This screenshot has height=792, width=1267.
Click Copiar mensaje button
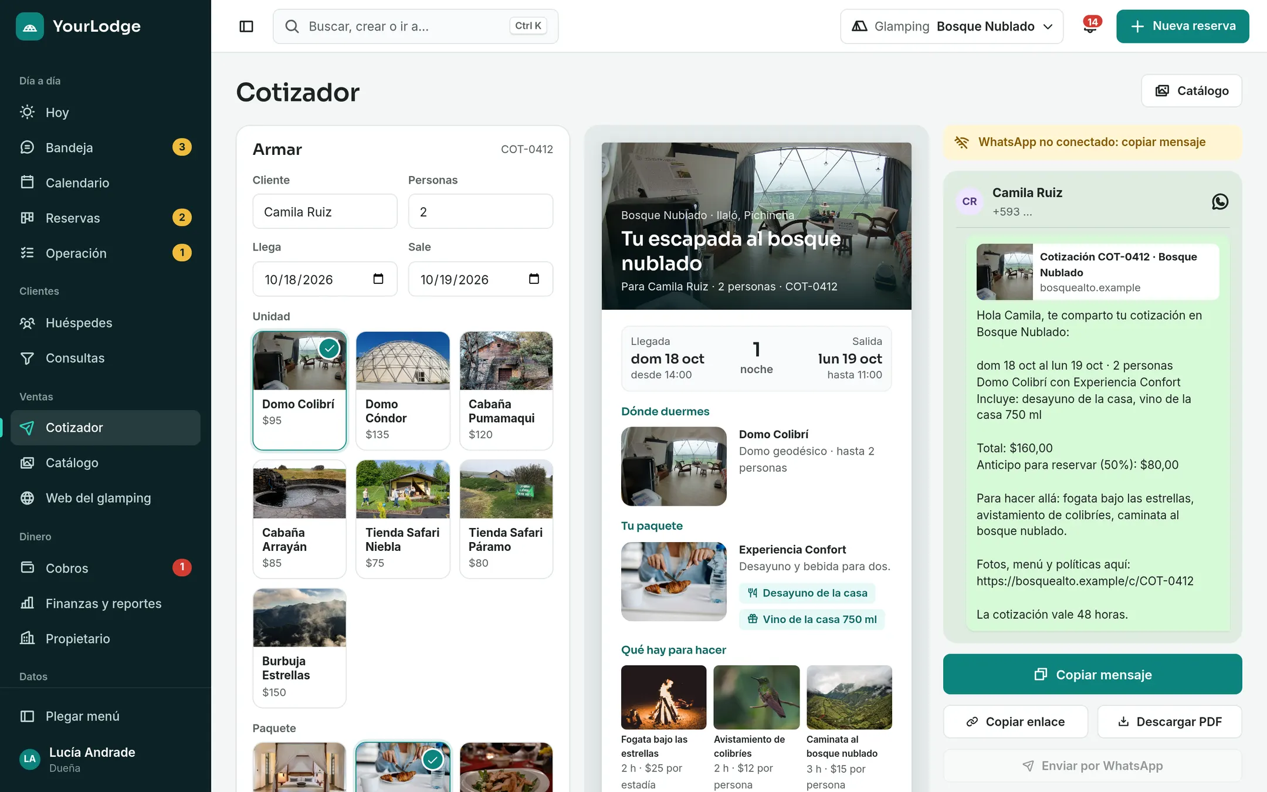1092,674
